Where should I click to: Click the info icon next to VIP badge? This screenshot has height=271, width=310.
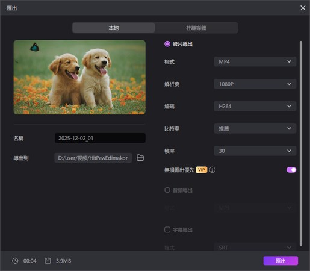[212, 170]
